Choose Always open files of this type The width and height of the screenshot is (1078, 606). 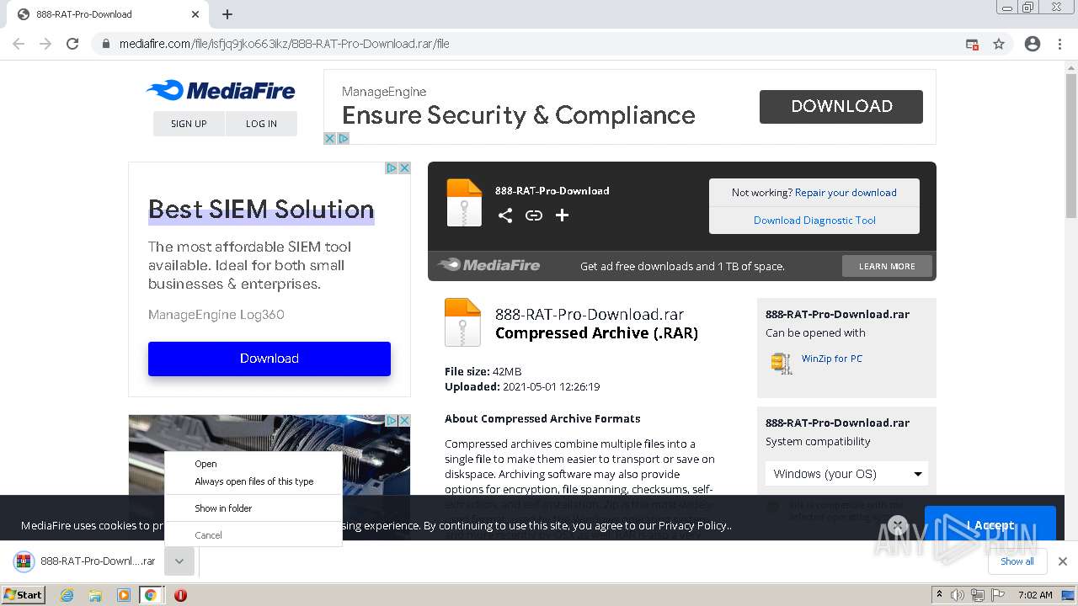pyautogui.click(x=253, y=481)
